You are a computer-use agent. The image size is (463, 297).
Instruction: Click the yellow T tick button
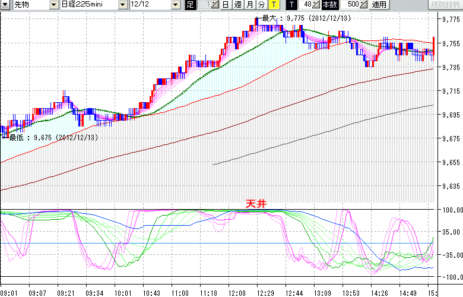(x=274, y=5)
